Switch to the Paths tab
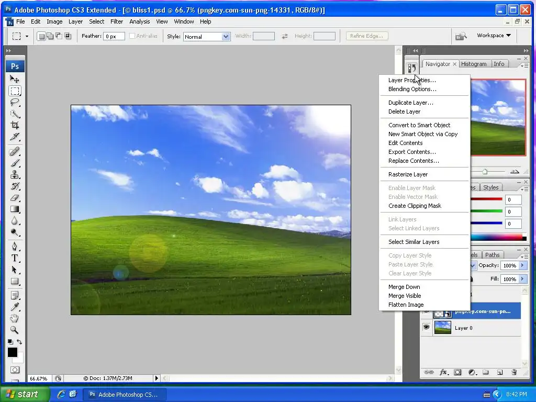This screenshot has height=402, width=536. point(492,255)
